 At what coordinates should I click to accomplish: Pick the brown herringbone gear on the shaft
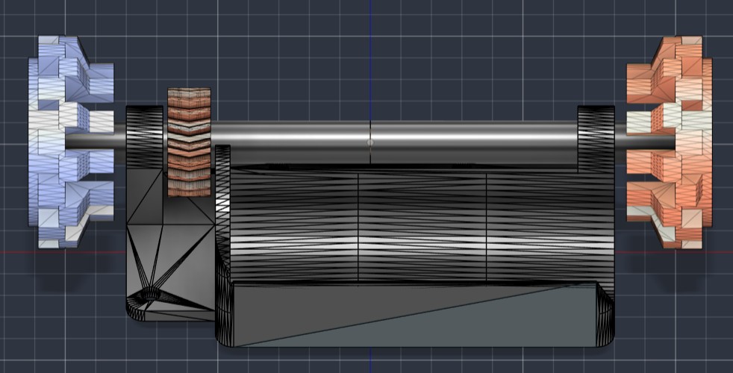[x=190, y=142]
